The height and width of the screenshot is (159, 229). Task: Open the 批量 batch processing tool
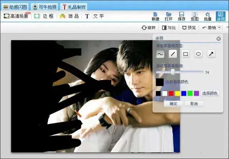[208, 16]
